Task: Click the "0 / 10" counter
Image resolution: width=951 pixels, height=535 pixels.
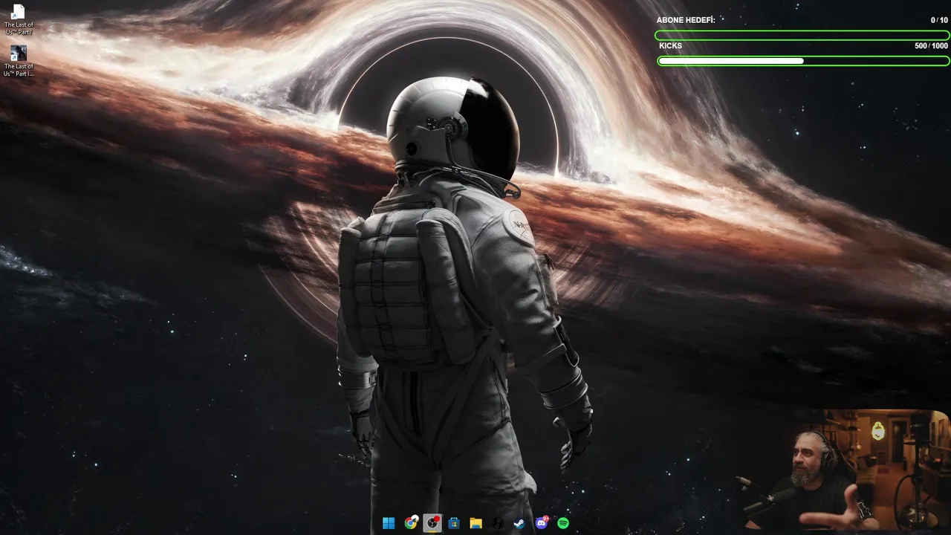Action: [x=939, y=20]
